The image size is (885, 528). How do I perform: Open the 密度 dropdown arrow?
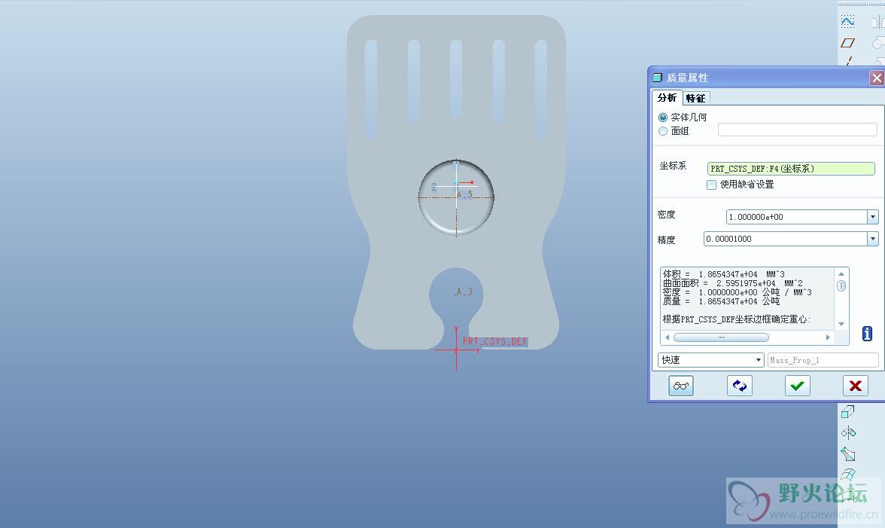pos(873,217)
